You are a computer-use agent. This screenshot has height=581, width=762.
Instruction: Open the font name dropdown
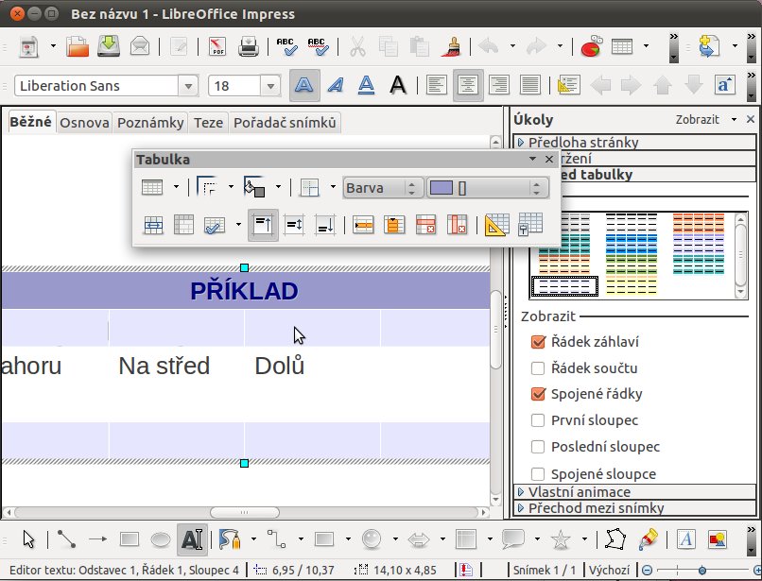(188, 86)
